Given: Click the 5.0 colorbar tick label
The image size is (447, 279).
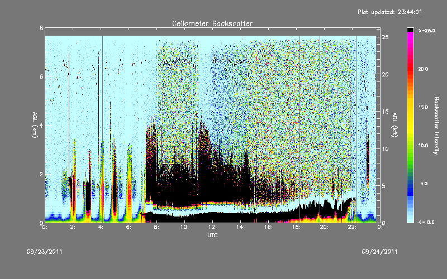Looking at the screenshot, I should click(x=424, y=184).
